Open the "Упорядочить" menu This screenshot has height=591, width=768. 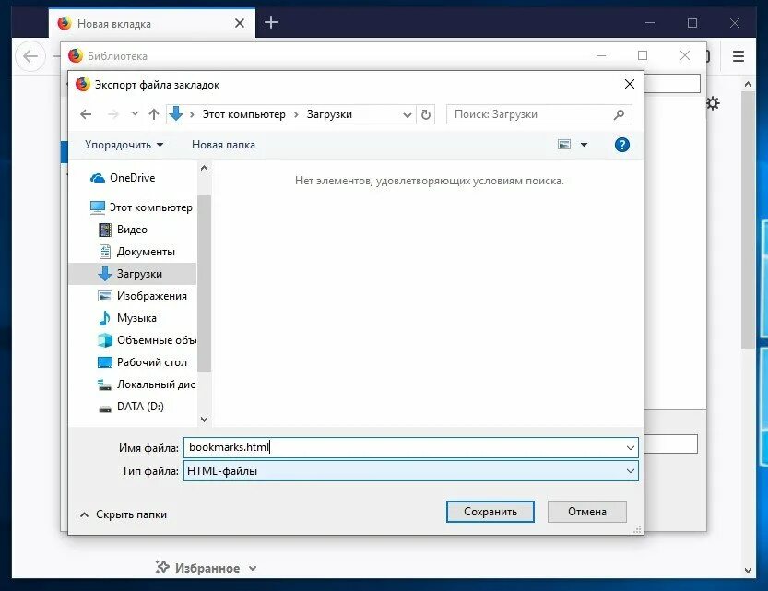[x=124, y=145]
